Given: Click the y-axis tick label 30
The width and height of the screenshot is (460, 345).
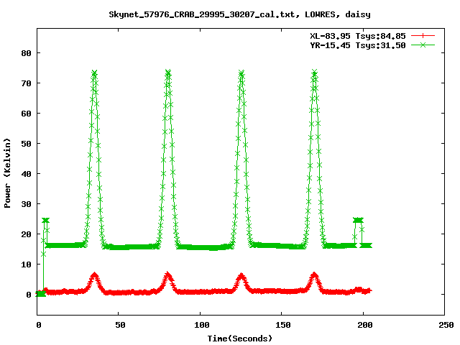Looking at the screenshot, I should click(26, 204).
